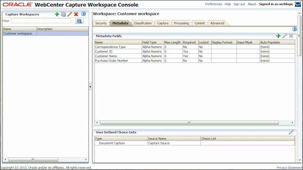This screenshot has width=303, height=170.
Task: Click the Capture Source cell
Action: pos(174,143)
